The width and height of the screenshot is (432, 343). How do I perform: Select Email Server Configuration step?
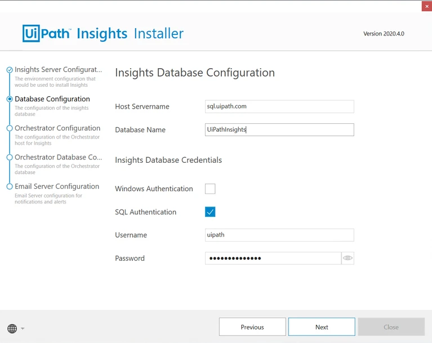tap(57, 186)
